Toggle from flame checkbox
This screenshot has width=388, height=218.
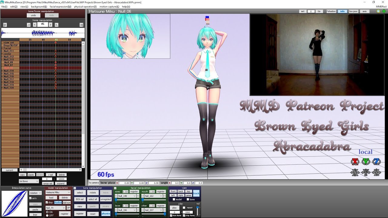pos(171,216)
